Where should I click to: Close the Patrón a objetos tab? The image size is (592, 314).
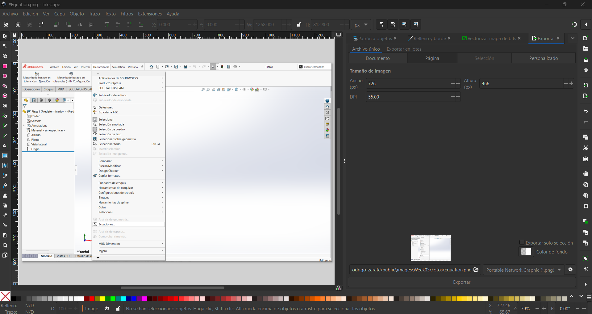pos(395,38)
